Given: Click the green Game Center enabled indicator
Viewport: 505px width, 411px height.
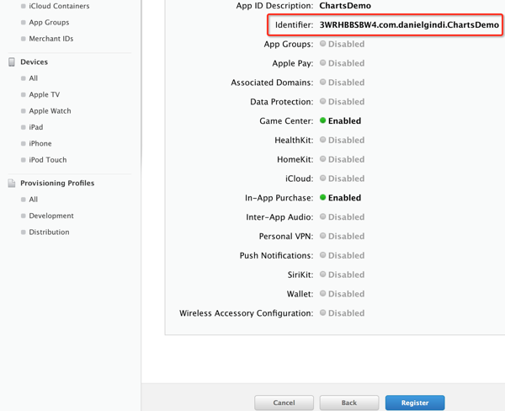Looking at the screenshot, I should click(322, 121).
